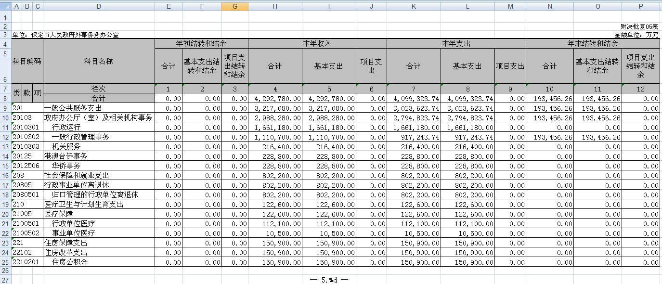Select column P header
662x284 pixels.
pyautogui.click(x=640, y=6)
